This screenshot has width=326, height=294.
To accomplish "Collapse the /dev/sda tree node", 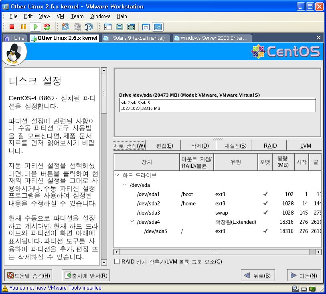I will coord(125,185).
